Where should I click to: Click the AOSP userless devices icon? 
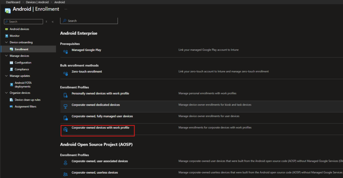66,174
